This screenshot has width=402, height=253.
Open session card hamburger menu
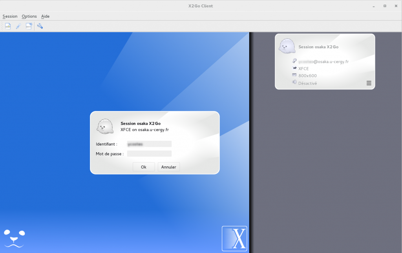coord(369,83)
